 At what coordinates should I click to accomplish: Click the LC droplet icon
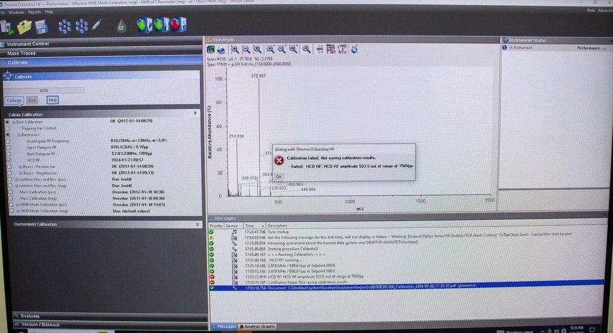[122, 26]
